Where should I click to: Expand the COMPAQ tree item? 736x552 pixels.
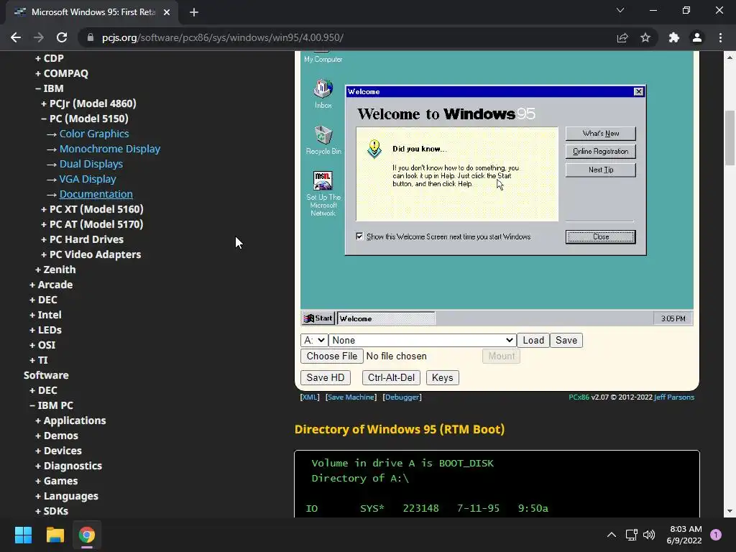(62, 73)
